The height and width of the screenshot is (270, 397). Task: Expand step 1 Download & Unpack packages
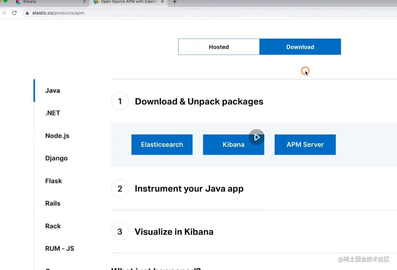(x=199, y=102)
